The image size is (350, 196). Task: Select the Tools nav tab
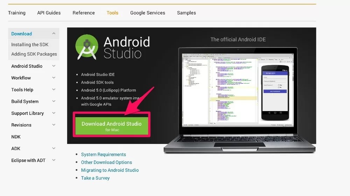[112, 13]
